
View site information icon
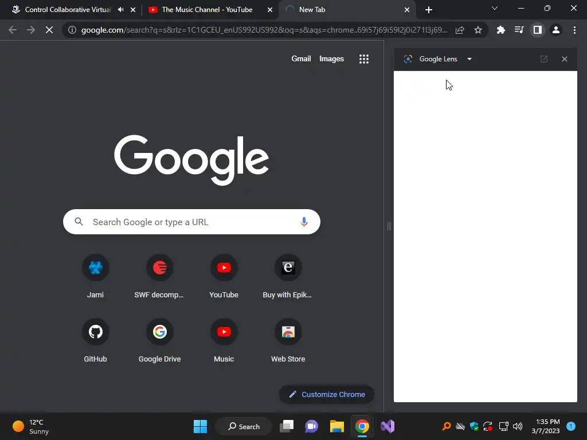[x=72, y=30]
